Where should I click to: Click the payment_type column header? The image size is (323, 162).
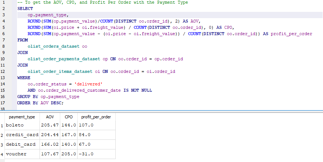(22, 117)
